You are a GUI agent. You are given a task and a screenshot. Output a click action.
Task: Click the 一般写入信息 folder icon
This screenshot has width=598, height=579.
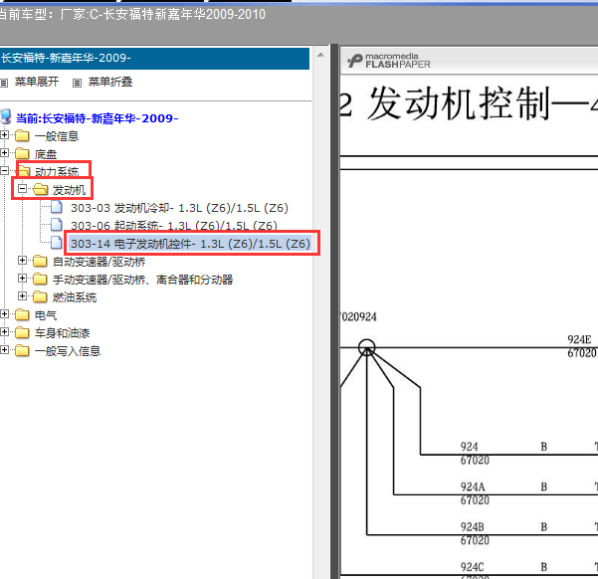tap(22, 350)
